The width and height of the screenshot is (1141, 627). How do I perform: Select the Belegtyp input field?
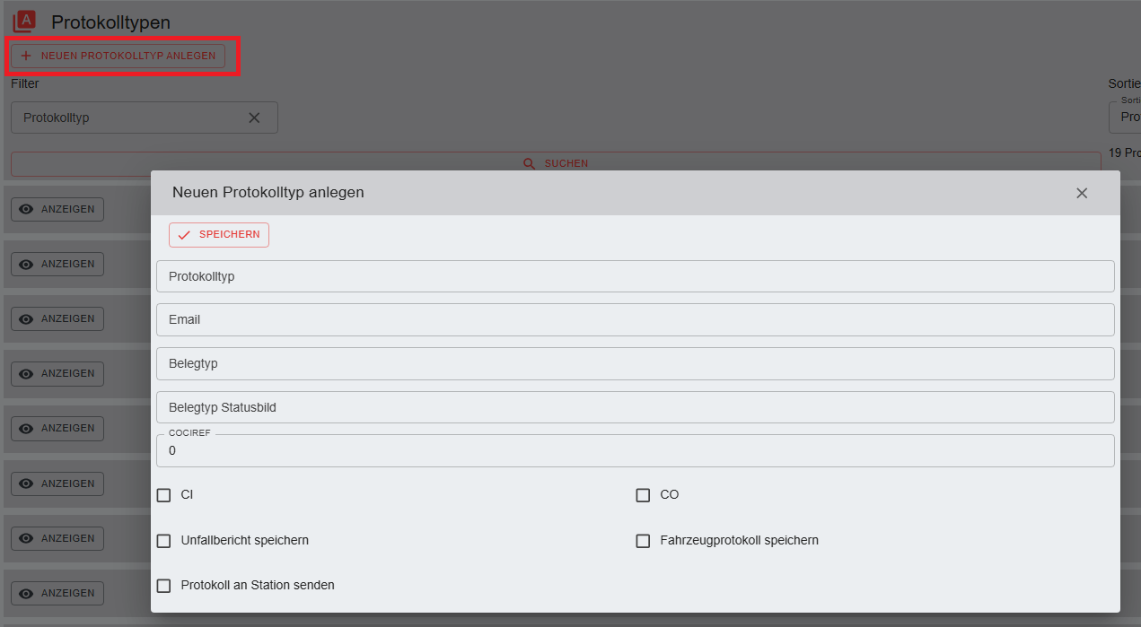pos(635,364)
